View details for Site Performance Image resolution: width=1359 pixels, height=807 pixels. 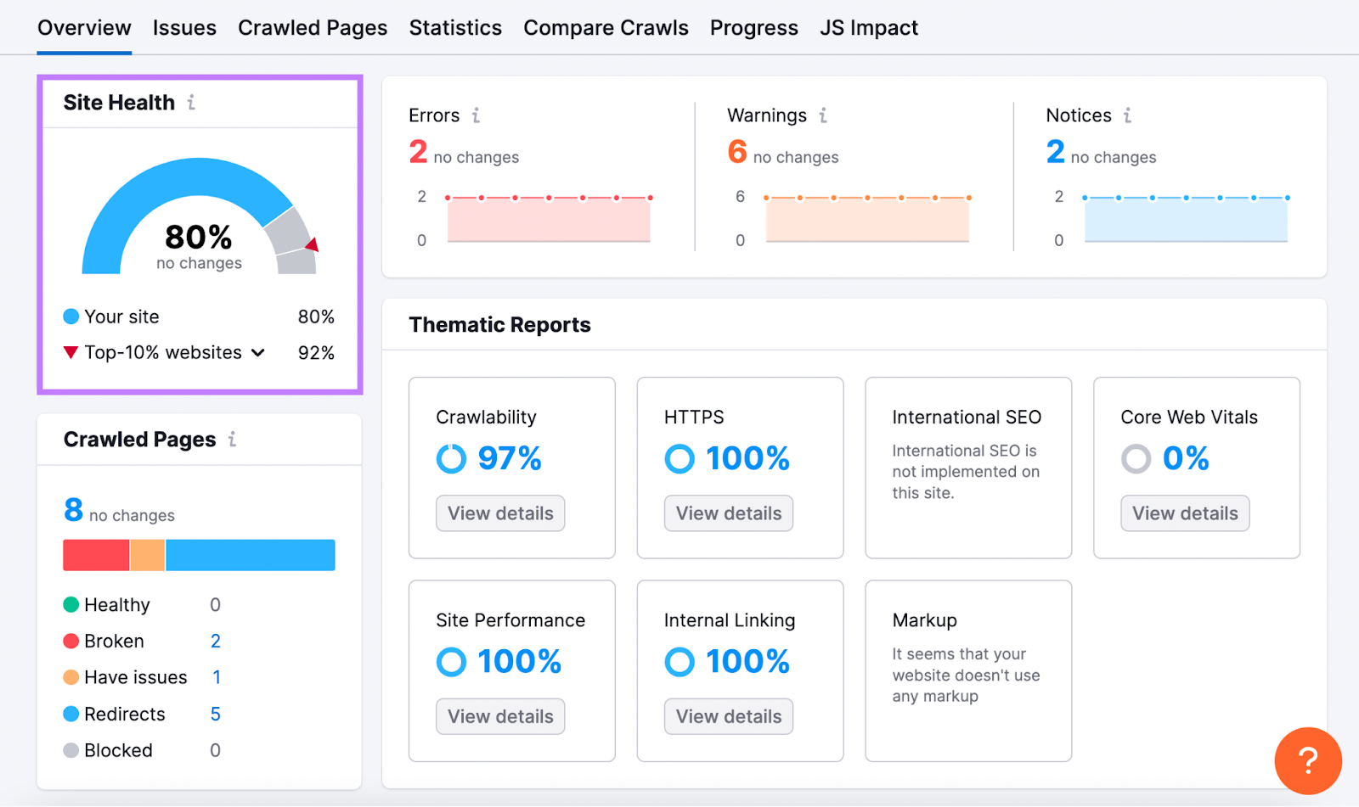tap(500, 716)
